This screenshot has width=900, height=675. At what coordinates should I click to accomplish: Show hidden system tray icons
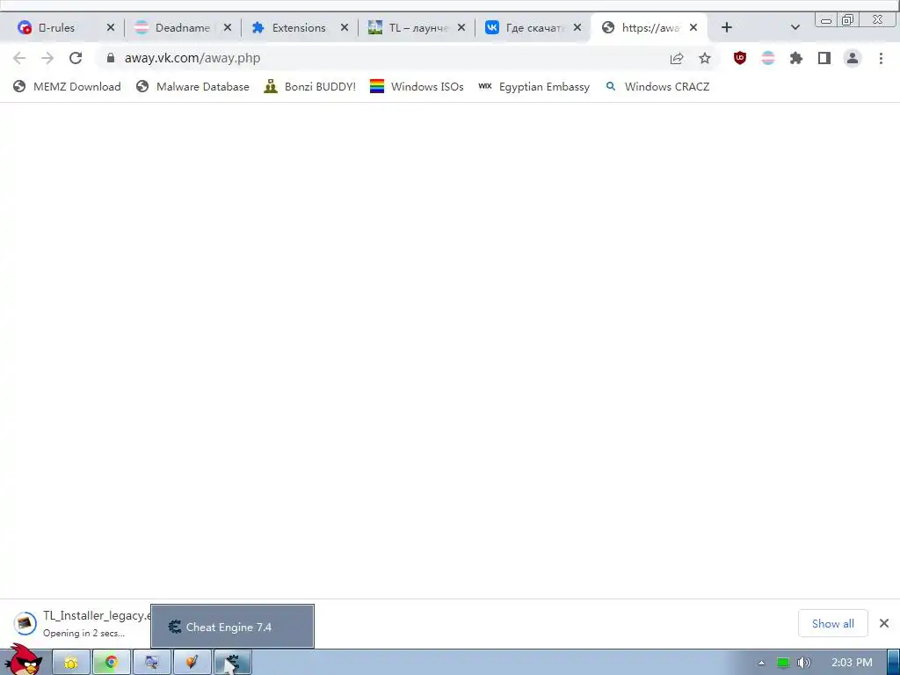(761, 663)
